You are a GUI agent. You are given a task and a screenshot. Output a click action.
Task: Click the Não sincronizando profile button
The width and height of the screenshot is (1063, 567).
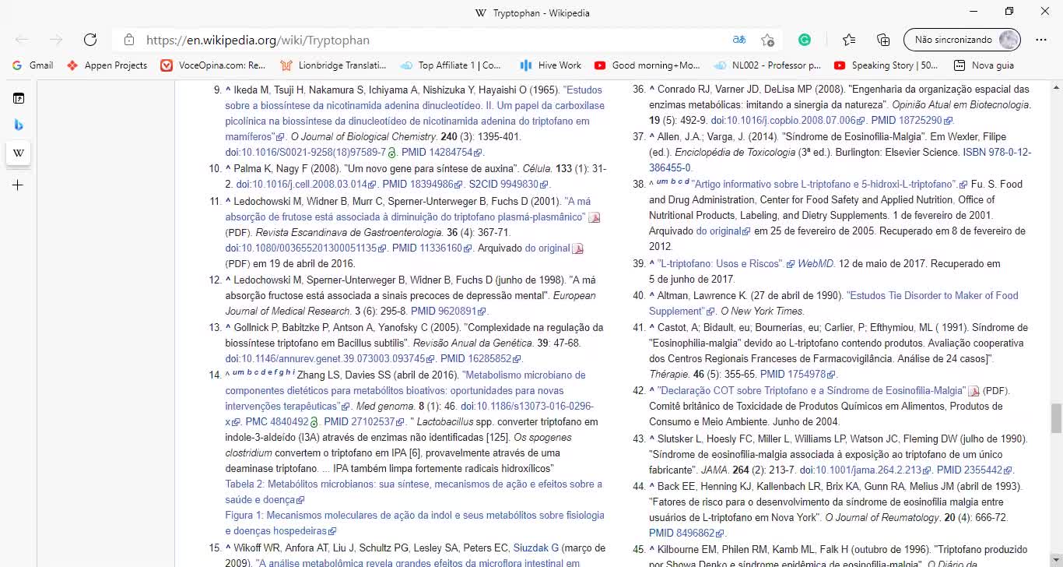(962, 40)
